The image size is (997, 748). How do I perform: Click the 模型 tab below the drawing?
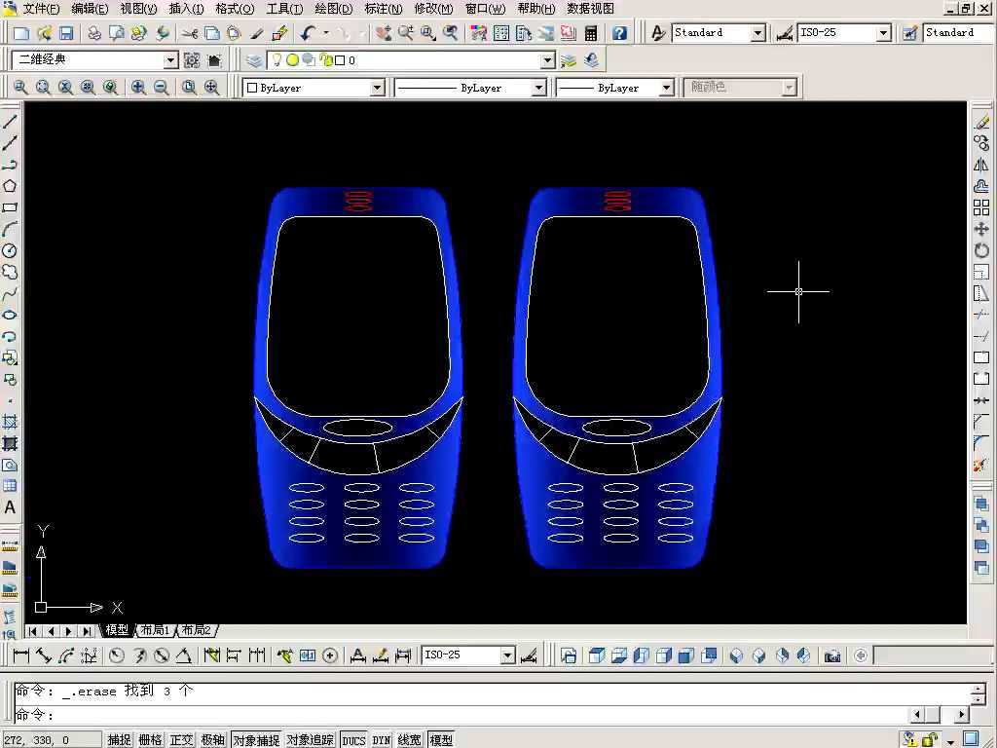(117, 630)
